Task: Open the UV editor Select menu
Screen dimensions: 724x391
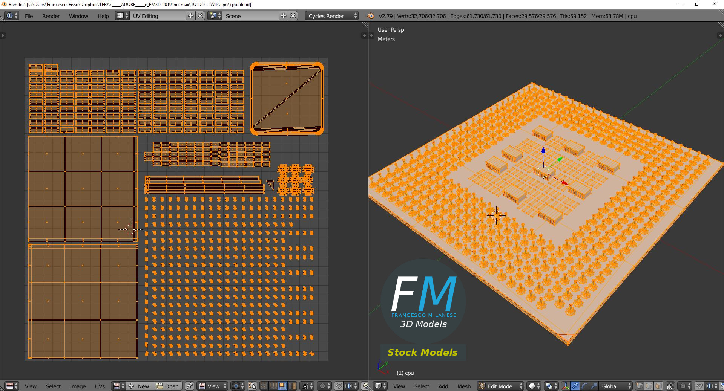Action: point(53,386)
